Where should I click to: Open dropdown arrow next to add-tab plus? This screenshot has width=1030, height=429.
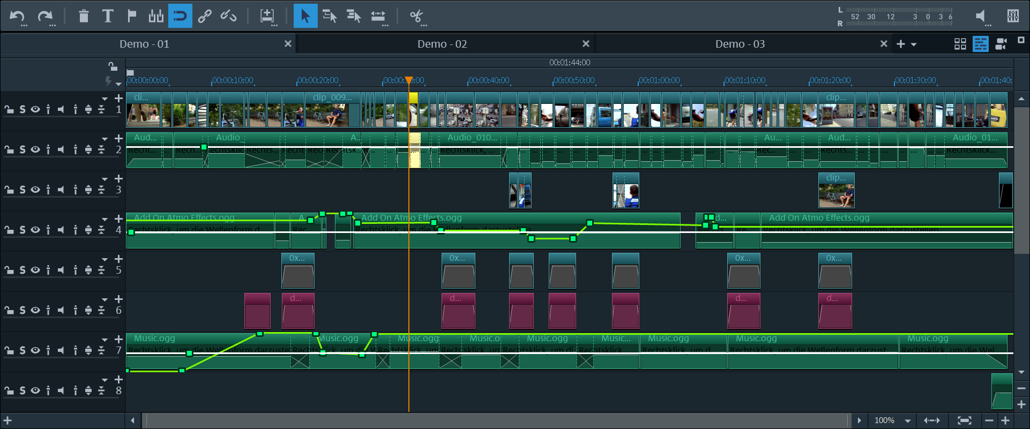coord(914,44)
